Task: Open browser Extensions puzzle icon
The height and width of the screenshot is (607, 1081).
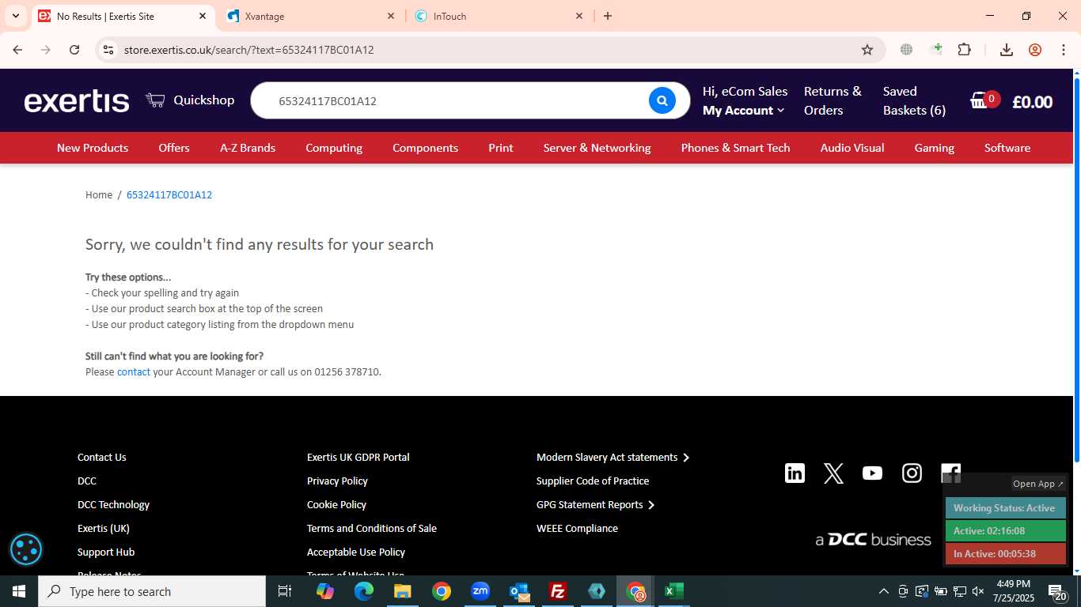Action: point(964,50)
